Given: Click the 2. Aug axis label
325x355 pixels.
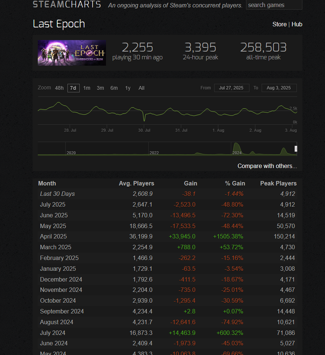Looking at the screenshot, I should click(255, 130).
